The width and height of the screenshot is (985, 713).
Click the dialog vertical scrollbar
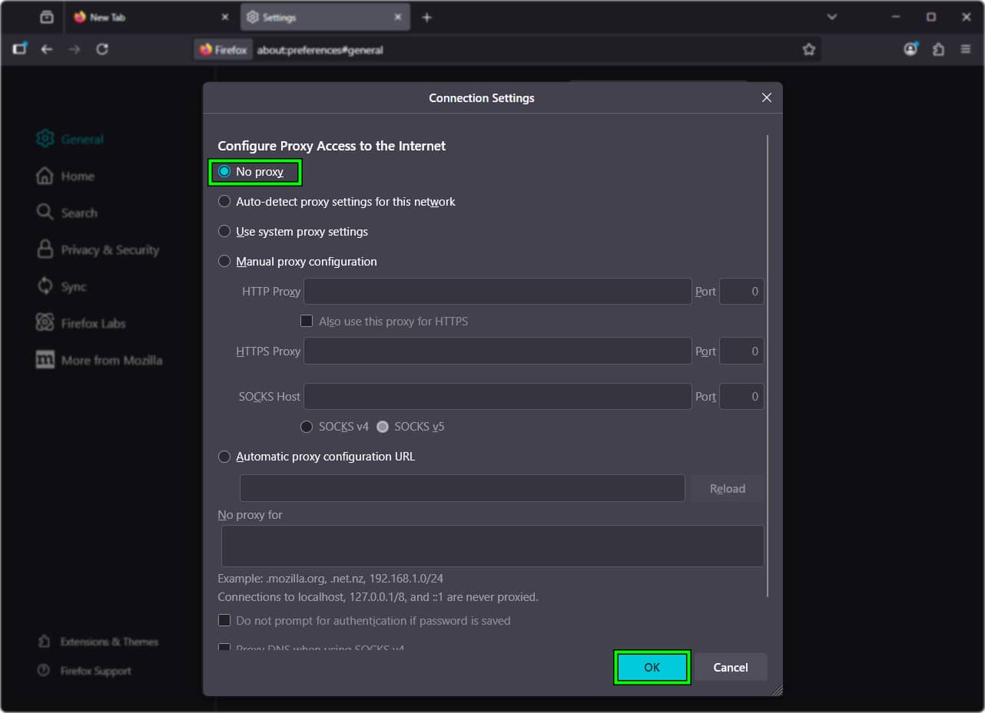point(768,365)
